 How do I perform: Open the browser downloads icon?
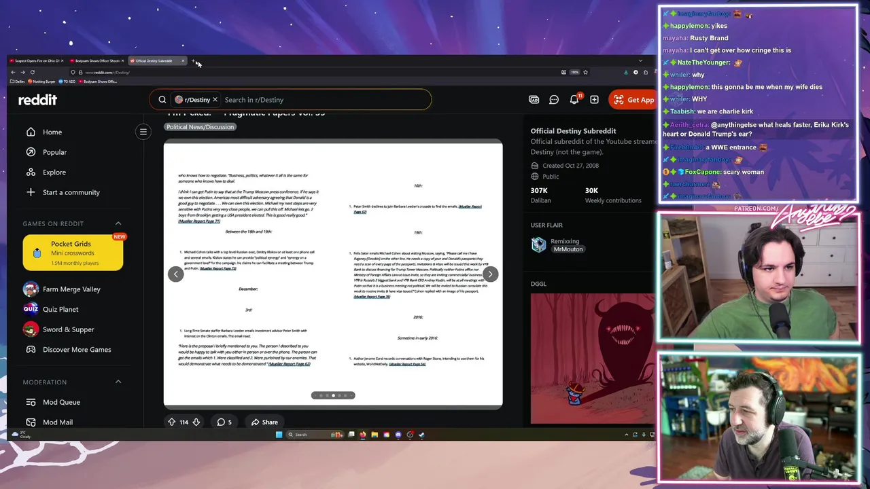(x=625, y=72)
